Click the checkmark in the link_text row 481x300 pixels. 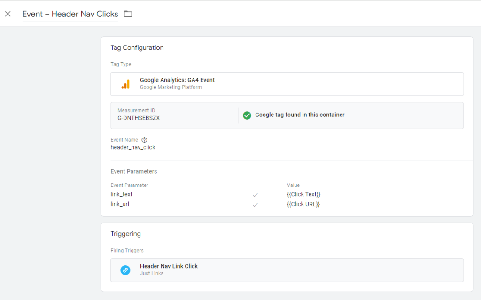tap(255, 195)
